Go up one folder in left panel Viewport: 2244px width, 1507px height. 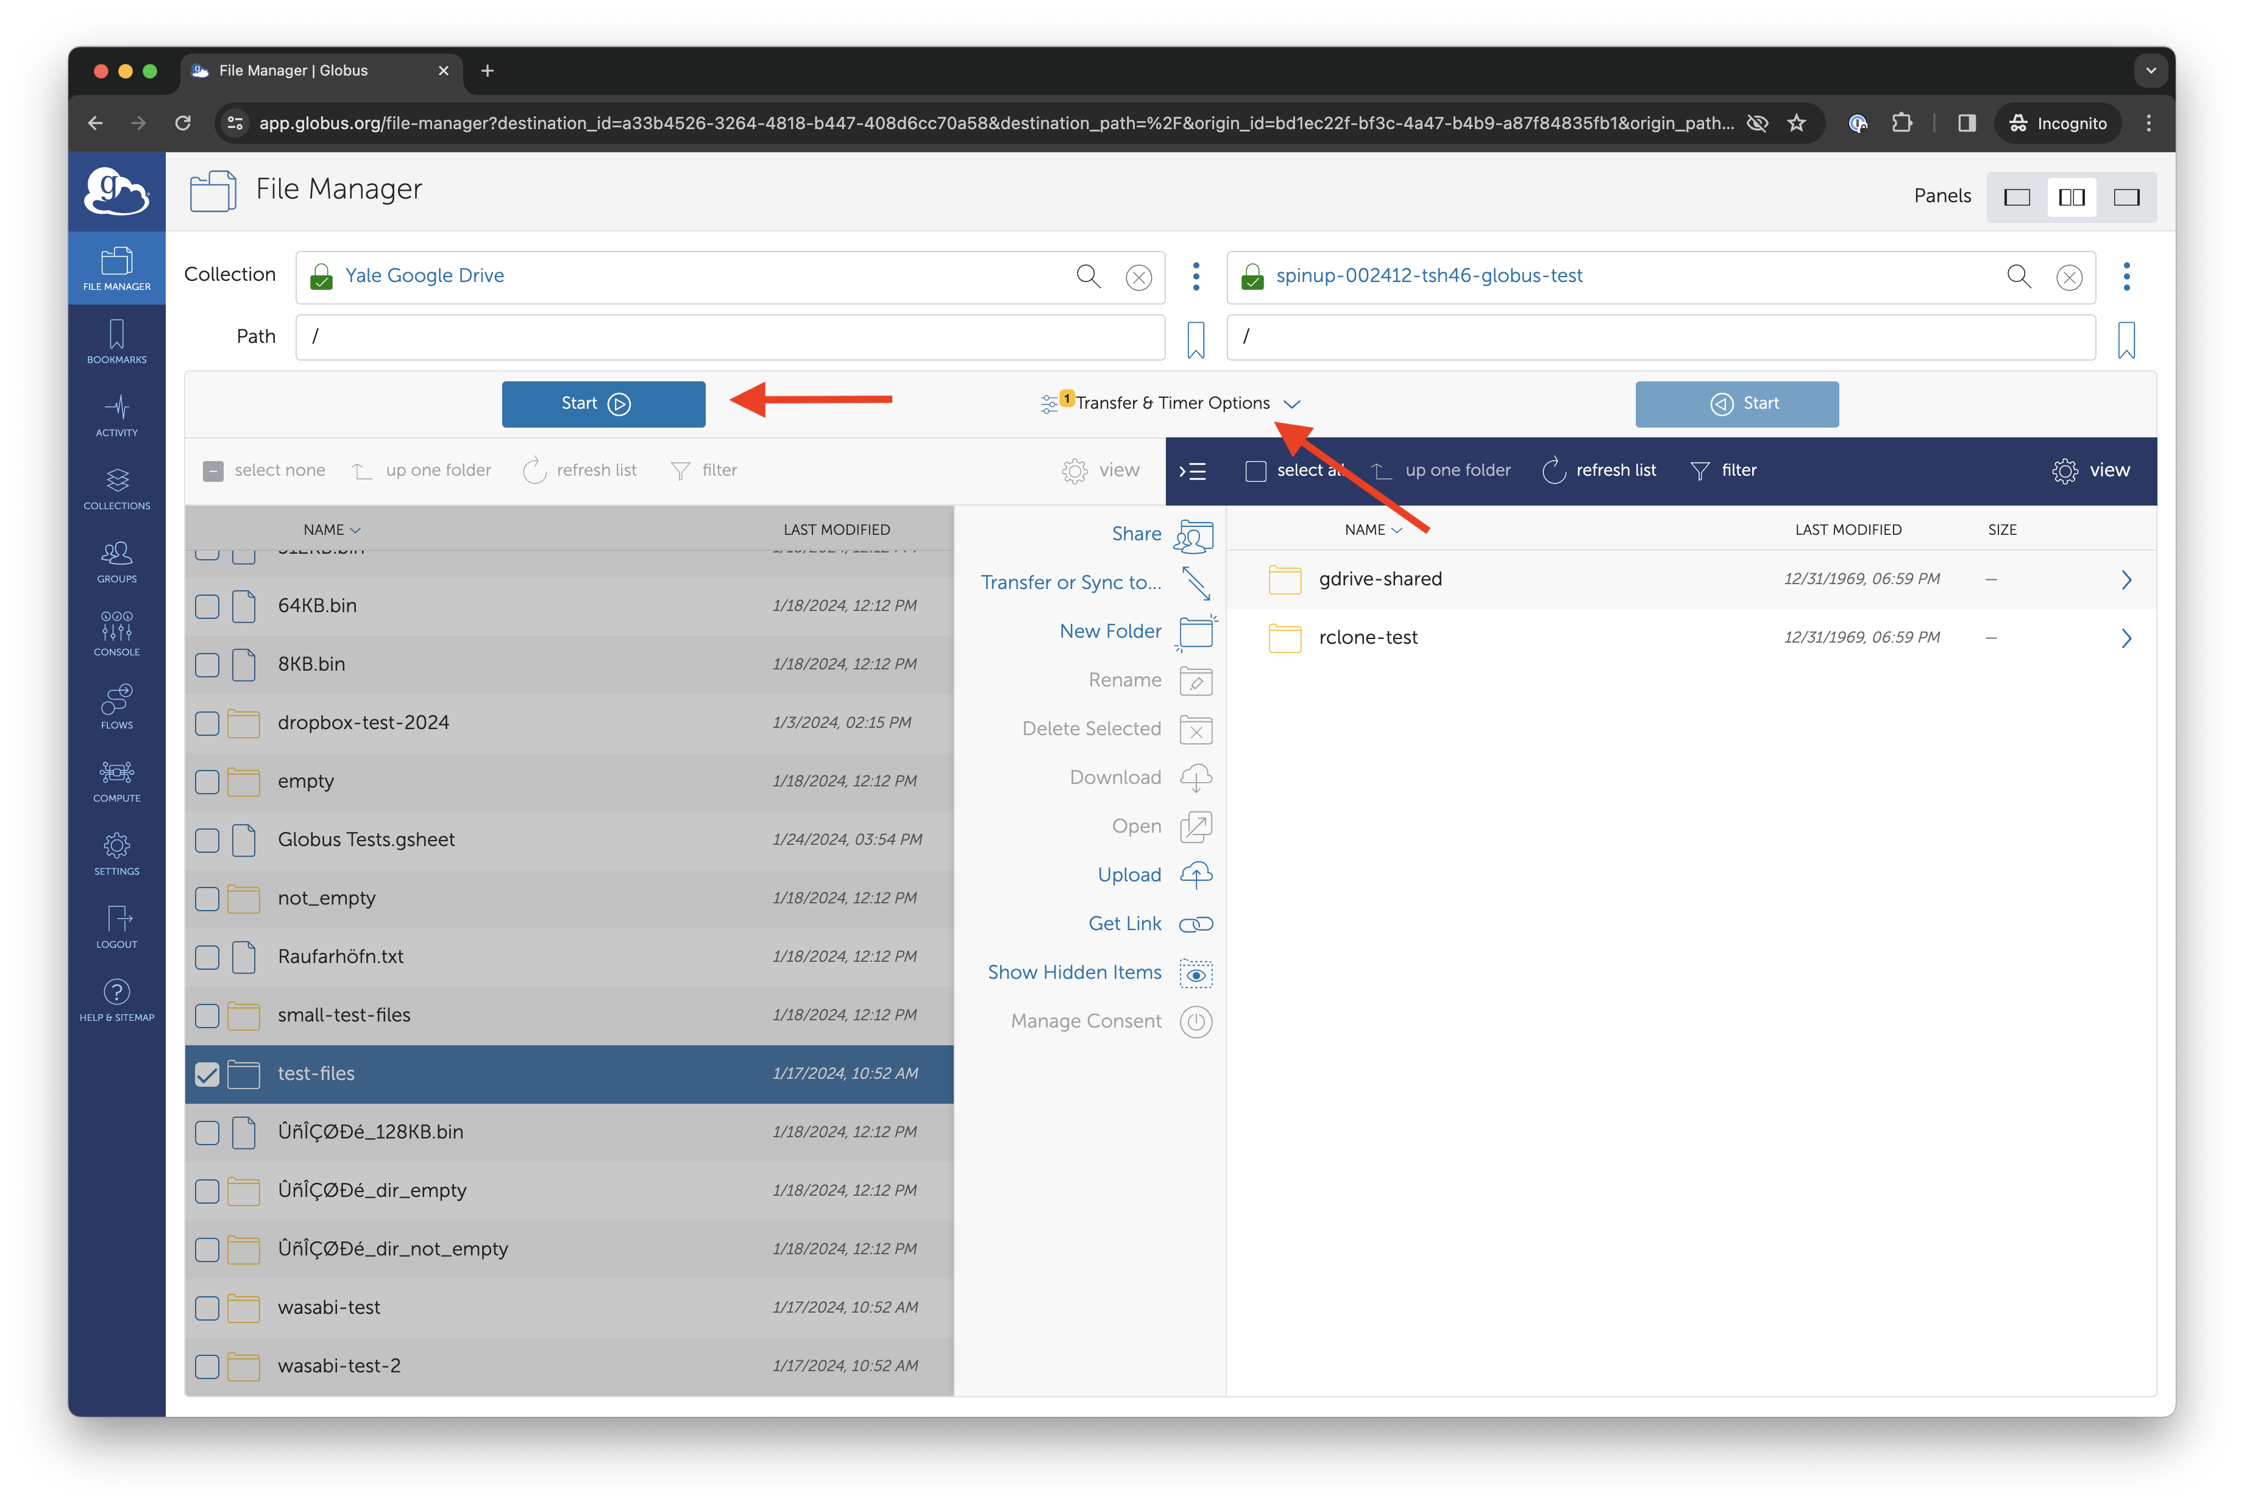[x=421, y=470]
